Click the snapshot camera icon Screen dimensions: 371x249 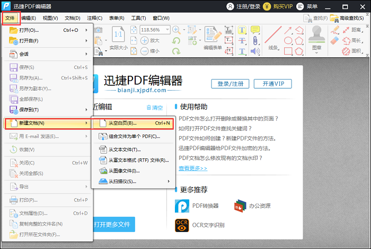(99, 30)
